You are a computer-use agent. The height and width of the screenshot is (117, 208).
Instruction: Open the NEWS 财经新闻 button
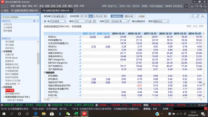pyautogui.click(x=174, y=6)
